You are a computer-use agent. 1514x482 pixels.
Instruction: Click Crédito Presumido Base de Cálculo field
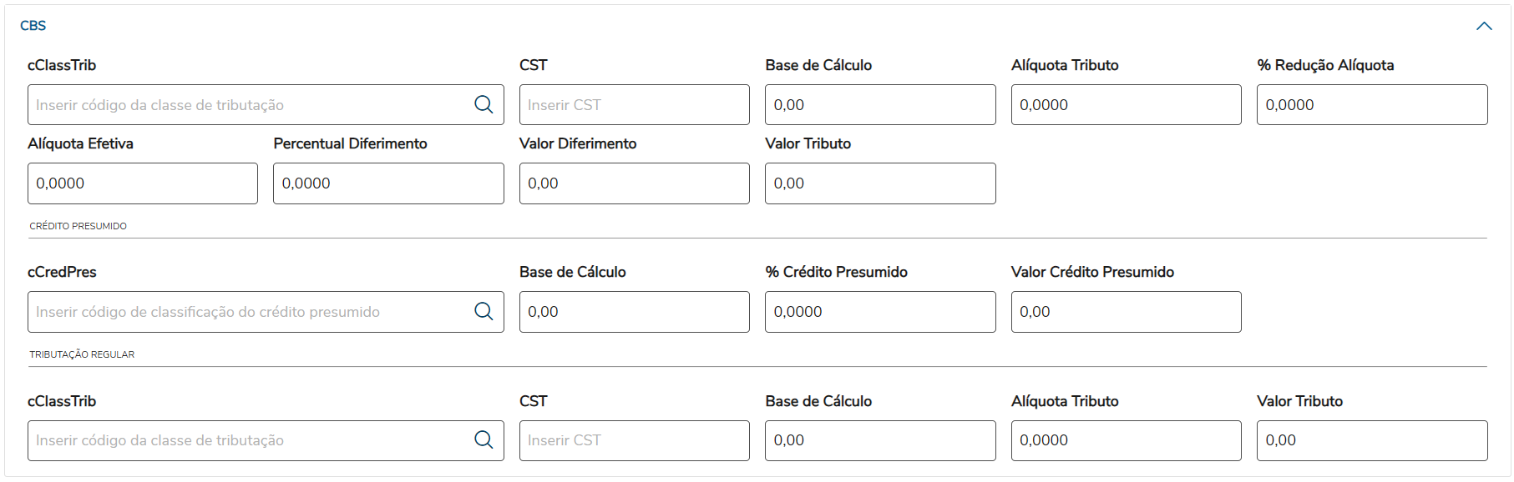(634, 312)
